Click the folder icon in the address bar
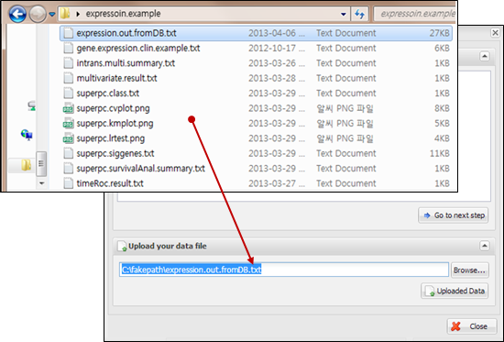Image resolution: width=504 pixels, height=342 pixels. (x=65, y=14)
